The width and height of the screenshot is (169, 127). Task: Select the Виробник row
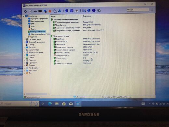[76, 39]
